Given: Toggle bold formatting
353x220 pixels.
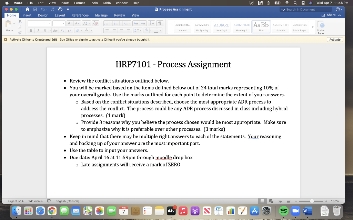Looking at the screenshot, I should click(x=31, y=30).
